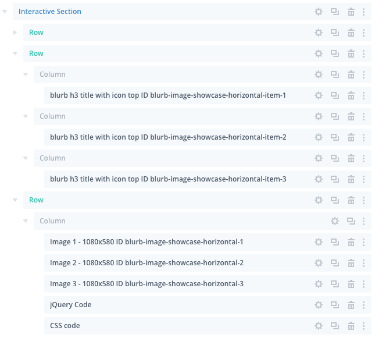Show more options for Image 2
Viewport: 375px width, 338px height.
363,263
